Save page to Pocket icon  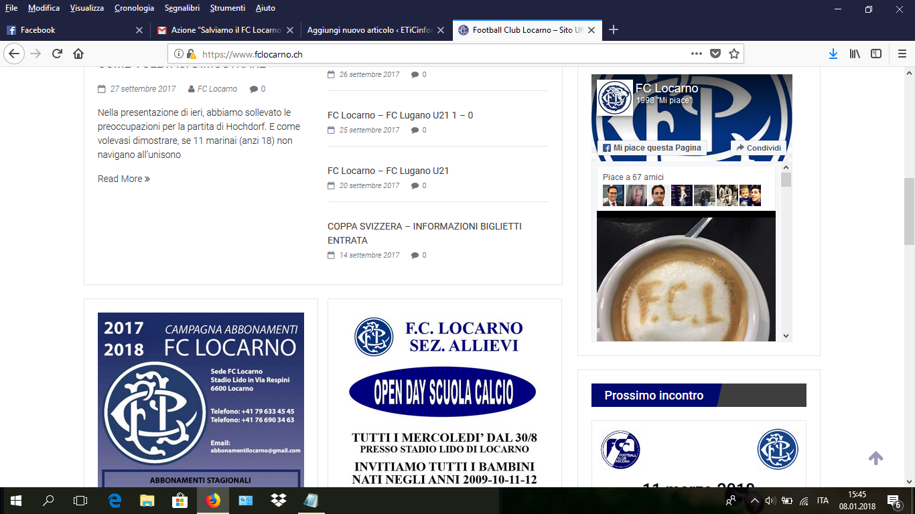pyautogui.click(x=715, y=54)
